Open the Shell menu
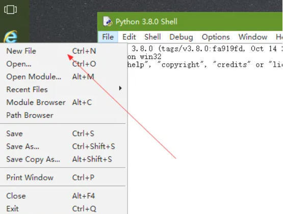The height and width of the screenshot is (214, 283). point(152,37)
